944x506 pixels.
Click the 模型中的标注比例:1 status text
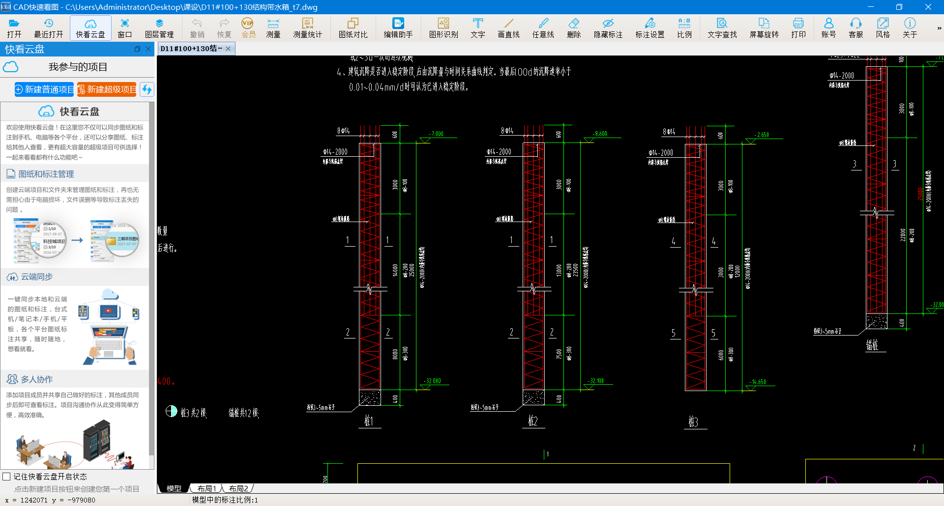(225, 500)
